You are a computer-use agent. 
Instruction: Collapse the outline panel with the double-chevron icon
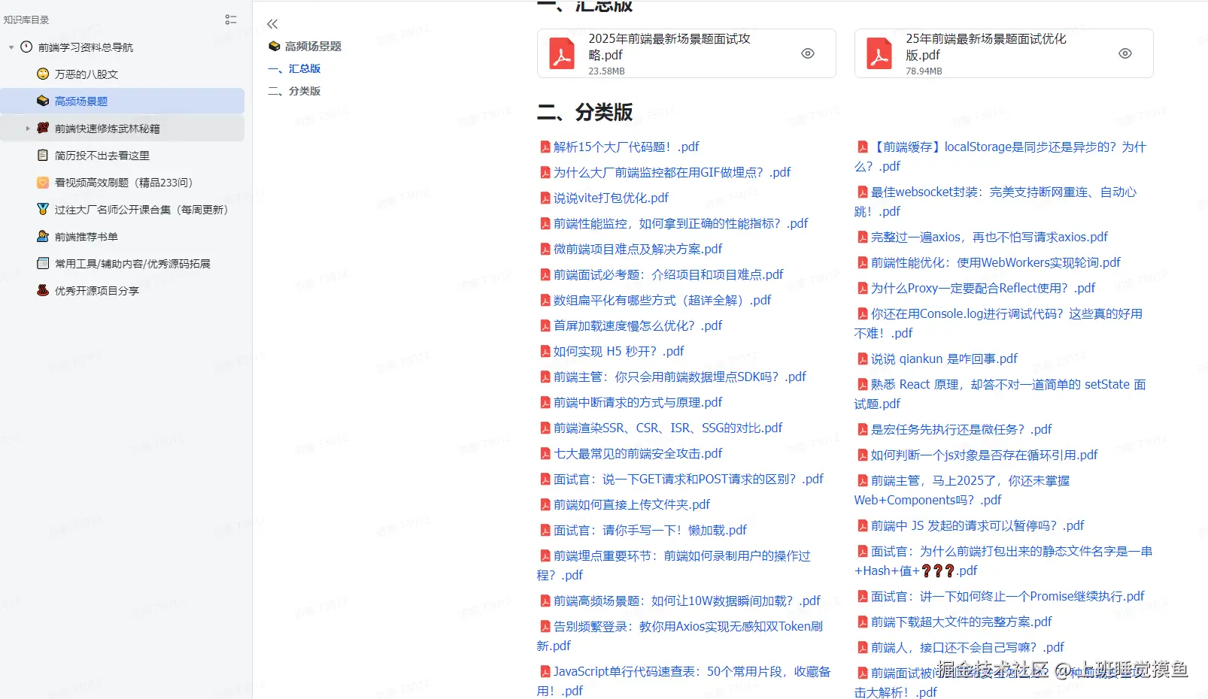272,24
